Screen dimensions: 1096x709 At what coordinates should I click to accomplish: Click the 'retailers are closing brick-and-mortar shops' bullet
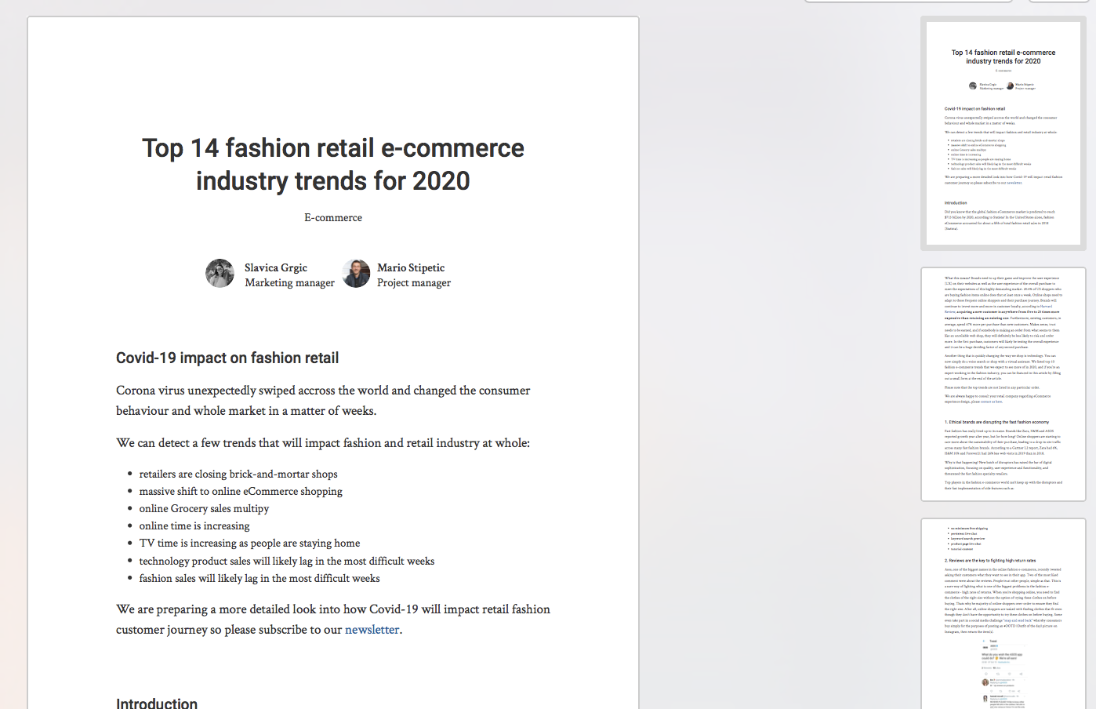[x=238, y=474]
